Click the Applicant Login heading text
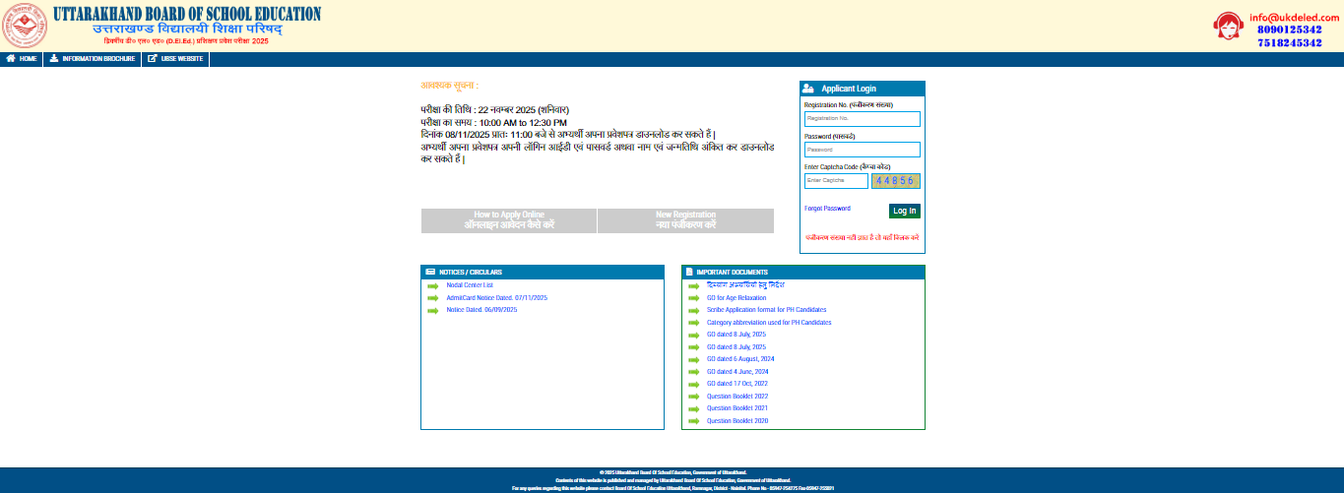Viewport: 1344px width, 493px height. coord(849,89)
